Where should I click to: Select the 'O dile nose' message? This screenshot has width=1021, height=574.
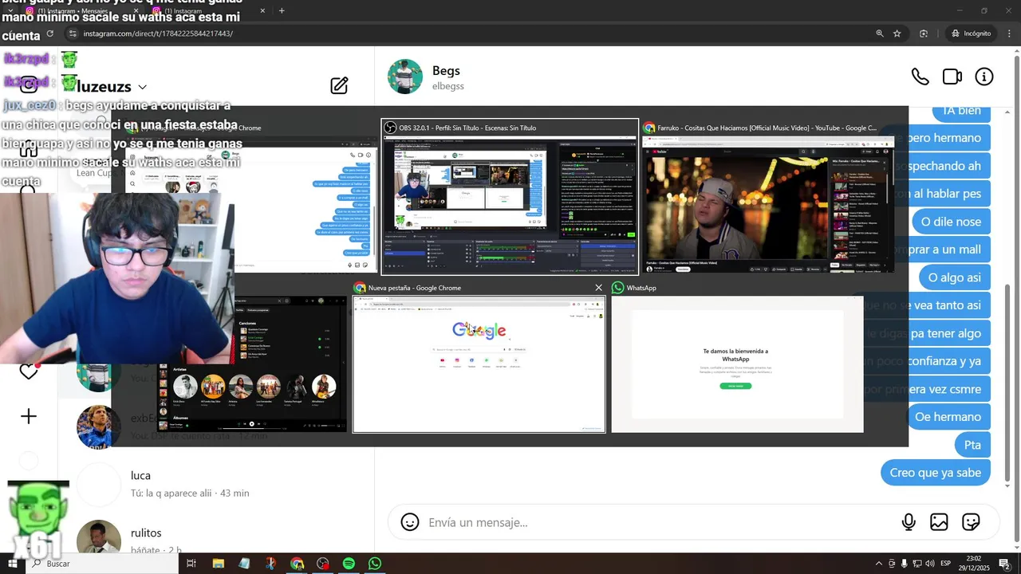951,222
